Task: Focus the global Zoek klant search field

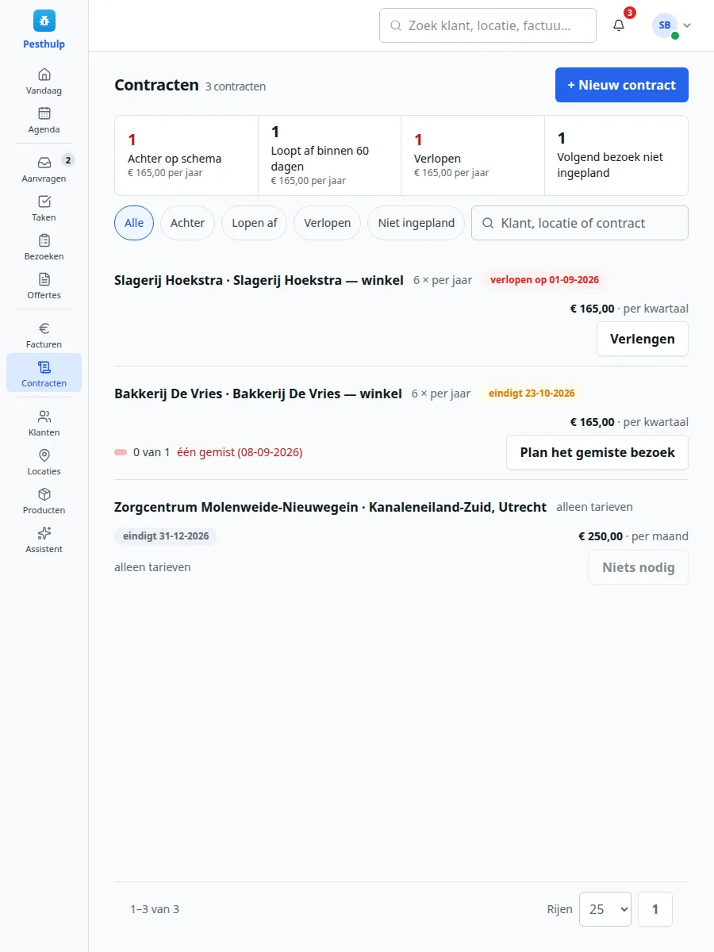Action: (x=488, y=25)
